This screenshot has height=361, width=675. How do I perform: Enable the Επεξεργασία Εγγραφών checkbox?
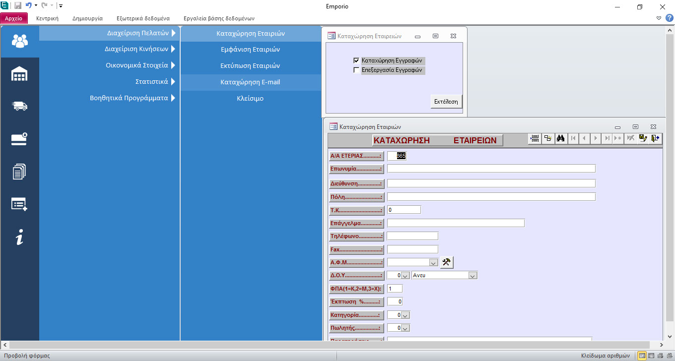click(x=356, y=70)
